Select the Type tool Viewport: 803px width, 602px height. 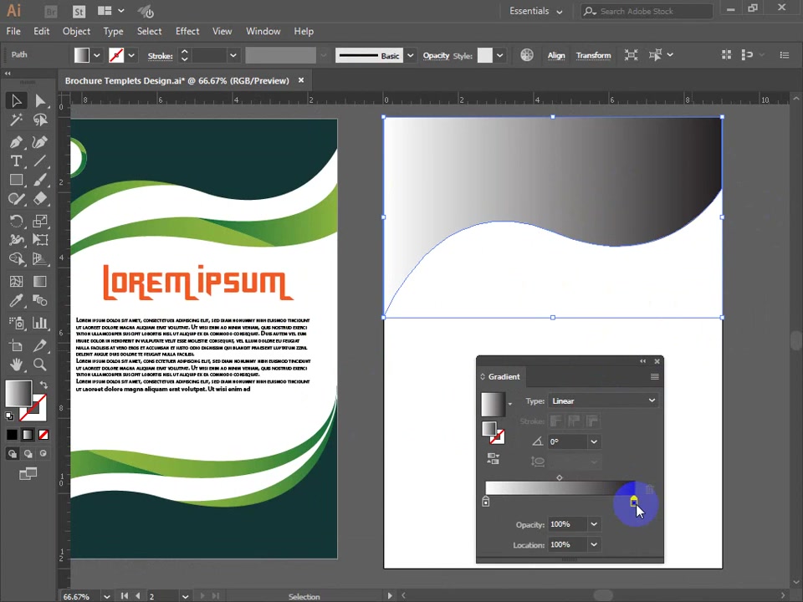pos(16,161)
